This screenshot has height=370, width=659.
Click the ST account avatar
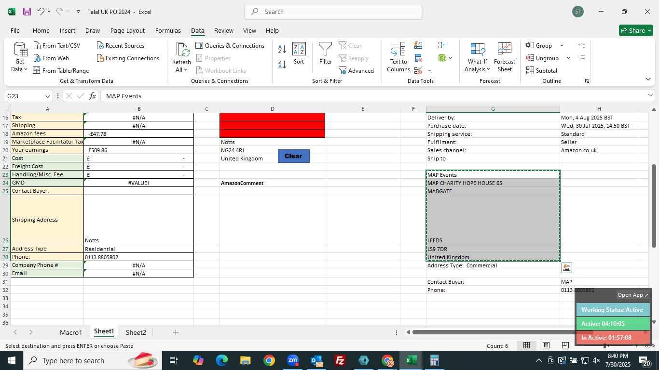click(x=578, y=12)
